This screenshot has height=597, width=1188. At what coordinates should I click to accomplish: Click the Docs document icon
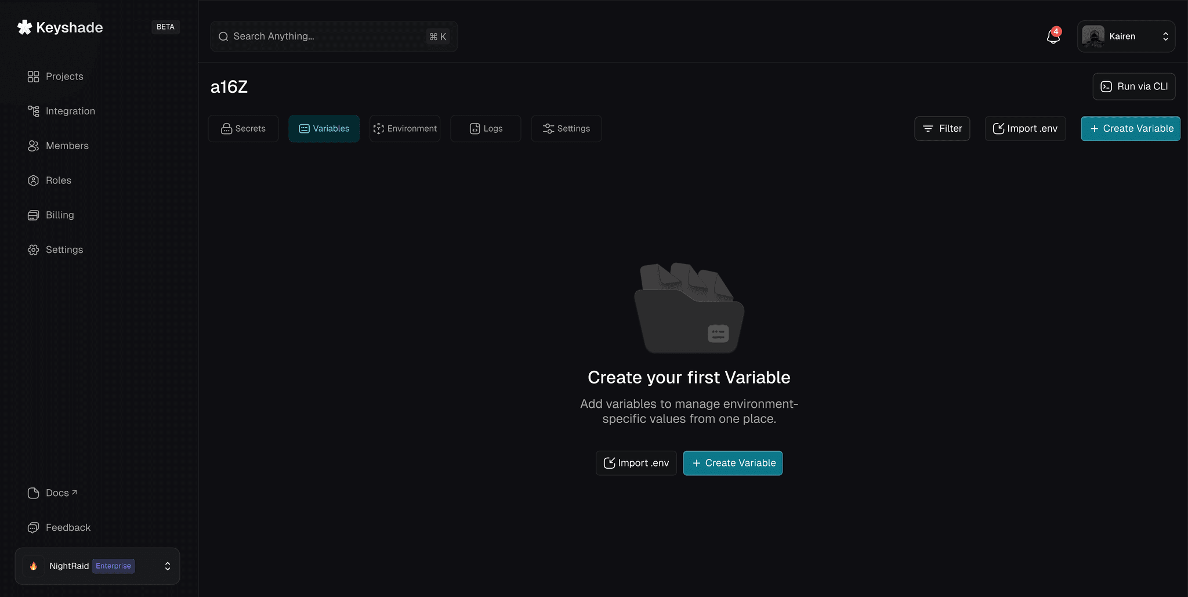34,493
